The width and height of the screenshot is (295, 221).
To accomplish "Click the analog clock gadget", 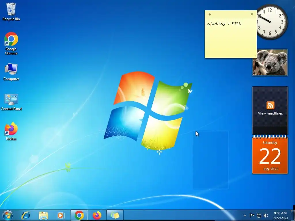I will [x=272, y=22].
